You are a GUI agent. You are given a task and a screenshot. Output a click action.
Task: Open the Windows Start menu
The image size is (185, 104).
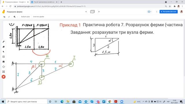click(3, 101)
